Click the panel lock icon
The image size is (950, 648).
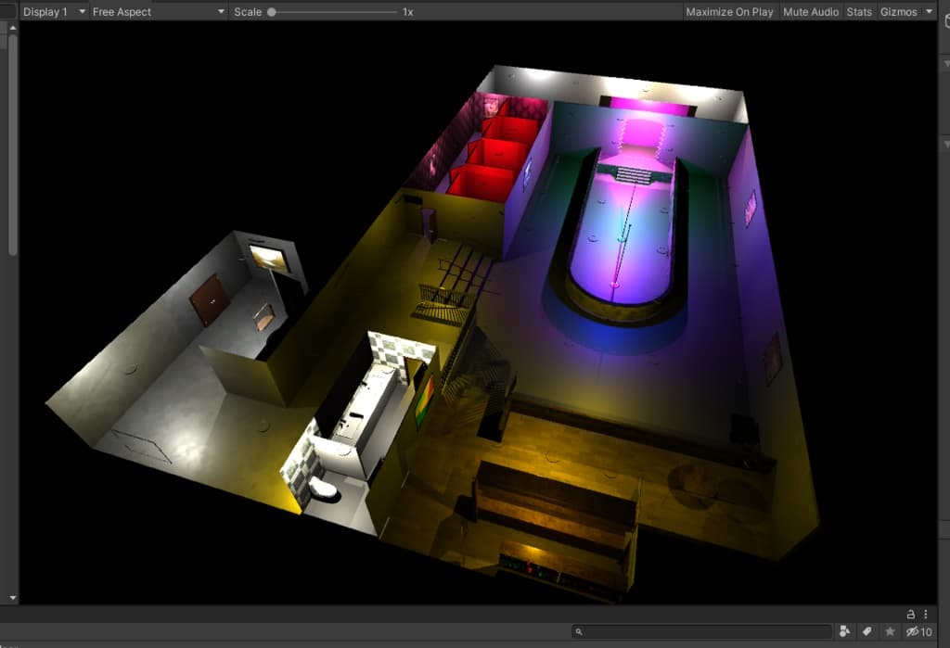point(911,614)
